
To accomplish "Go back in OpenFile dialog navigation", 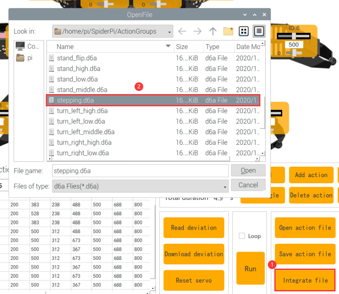I will coord(182,31).
